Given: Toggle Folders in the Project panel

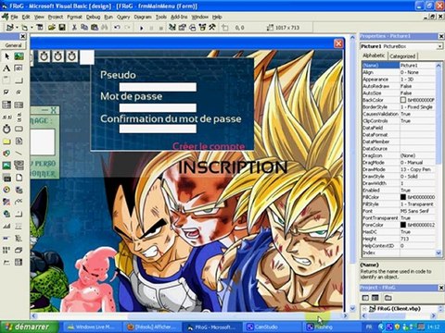Looking at the screenshot, I should 388,298.
